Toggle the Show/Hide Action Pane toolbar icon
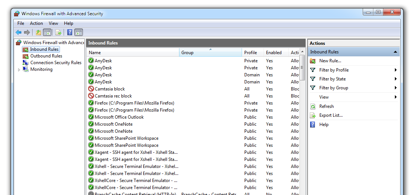Image resolution: width=413 pixels, height=195 pixels. (x=79, y=33)
